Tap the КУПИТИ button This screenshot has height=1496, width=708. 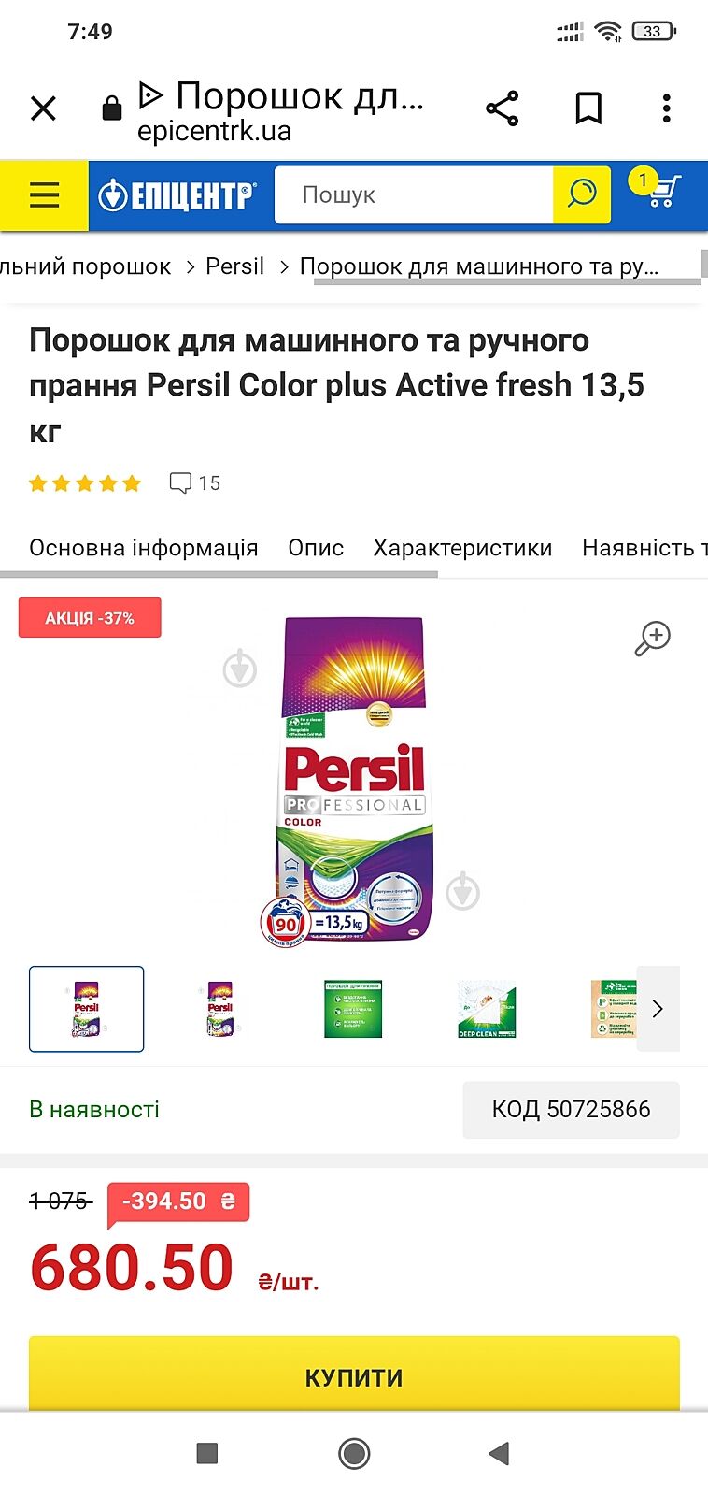coord(354,1376)
